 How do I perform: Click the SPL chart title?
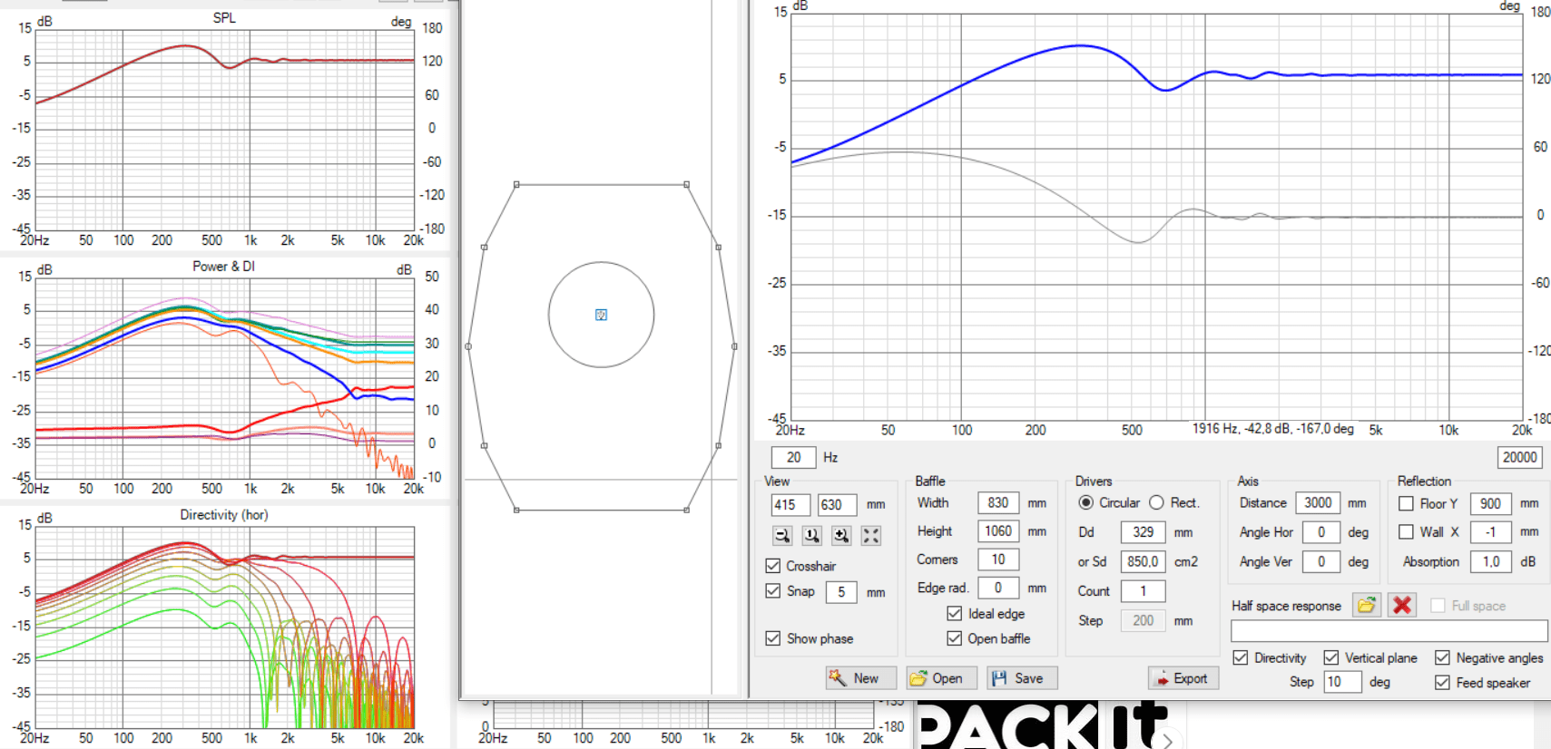[224, 17]
